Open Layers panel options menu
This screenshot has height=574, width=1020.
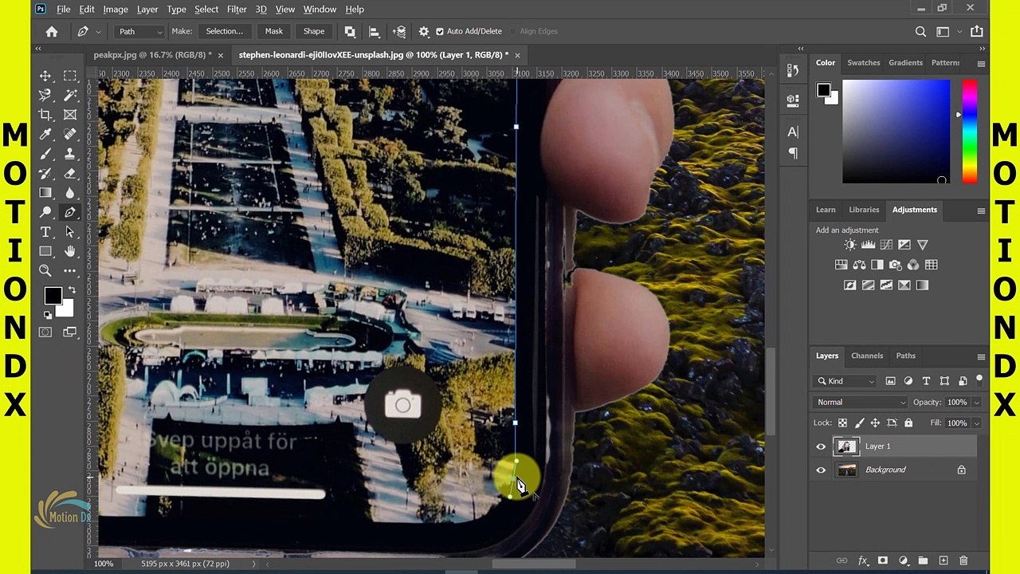(x=981, y=356)
